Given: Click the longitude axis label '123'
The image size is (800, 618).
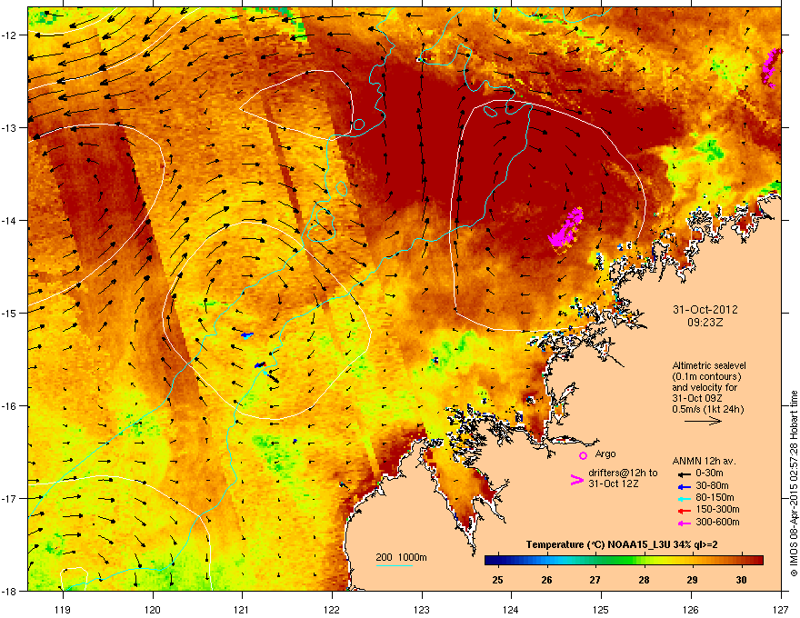Looking at the screenshot, I should (422, 609).
